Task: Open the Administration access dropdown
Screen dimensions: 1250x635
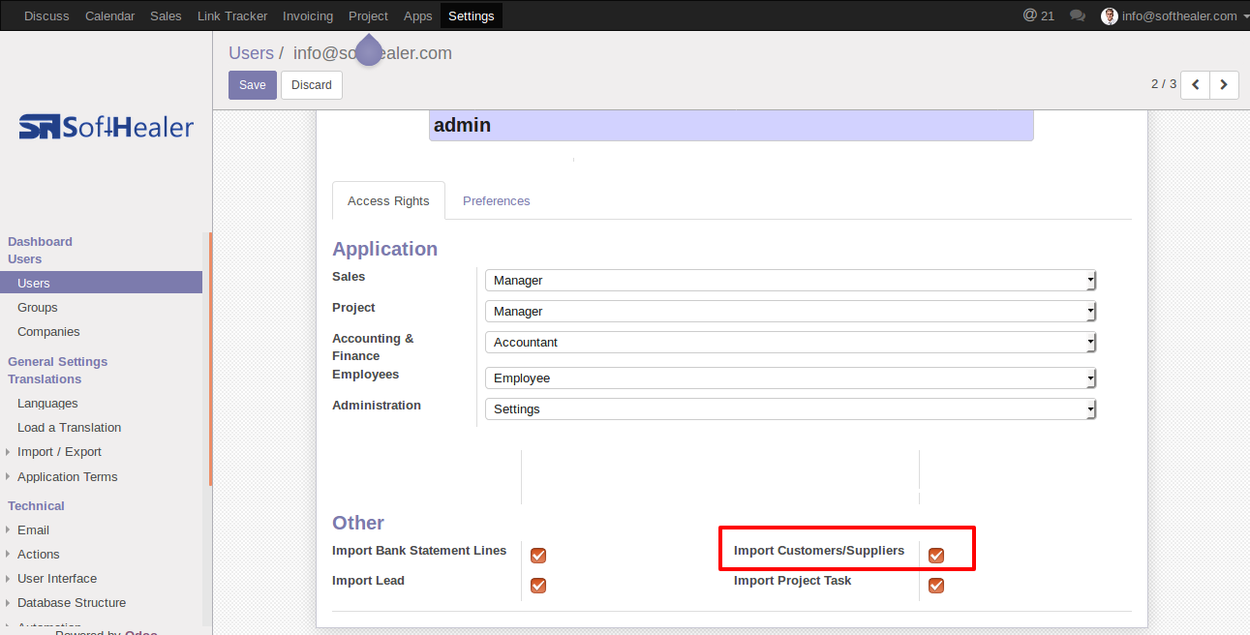Action: [x=790, y=409]
